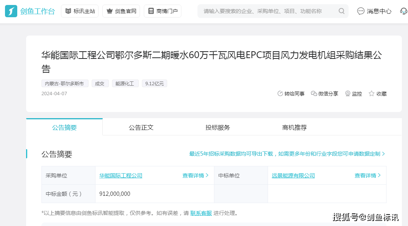The width and height of the screenshot is (408, 226).
Task: Click the 912,000,000 amount value
Action: coord(115,194)
